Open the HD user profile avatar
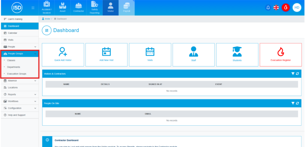 click(297, 7)
